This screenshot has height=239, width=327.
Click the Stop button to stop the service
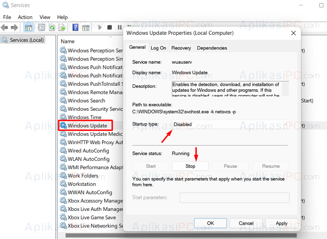pyautogui.click(x=190, y=166)
